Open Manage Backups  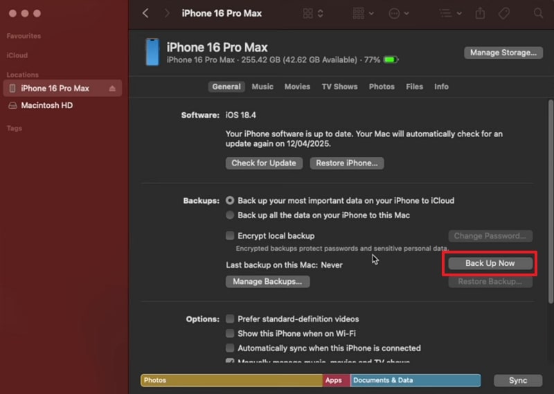point(267,282)
